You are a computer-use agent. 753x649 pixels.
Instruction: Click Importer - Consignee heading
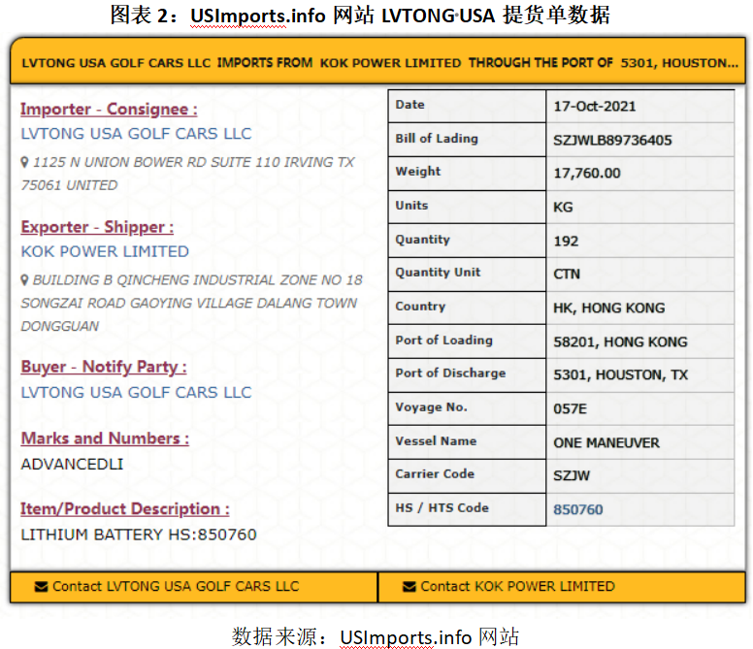point(109,110)
